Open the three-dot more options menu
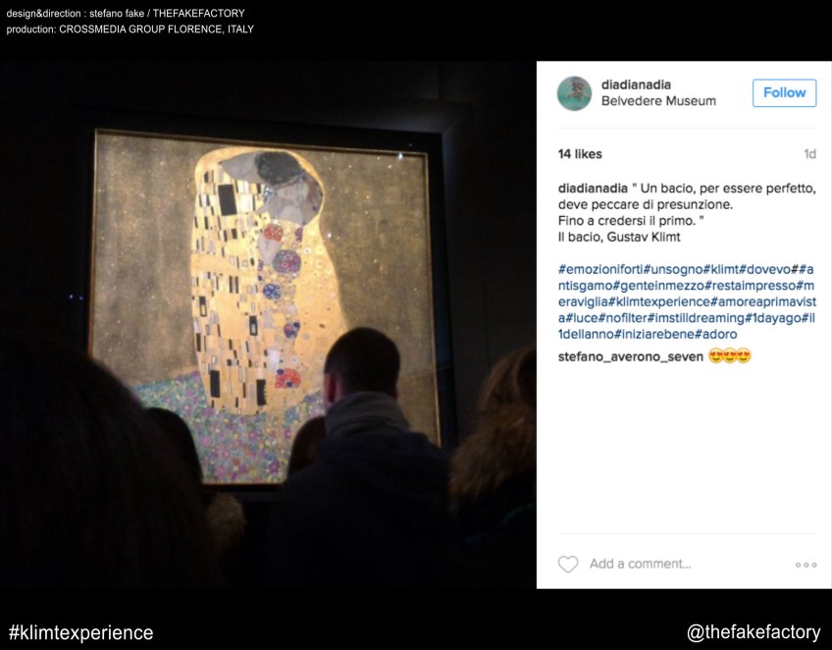 pos(806,565)
